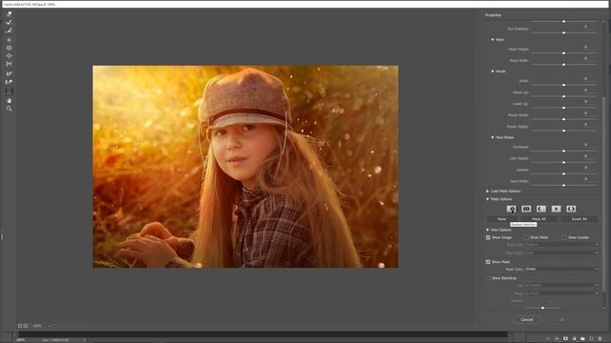Viewport: 611px width, 343px height.
Task: Click the Add to Selection mask icon
Action: 526,209
